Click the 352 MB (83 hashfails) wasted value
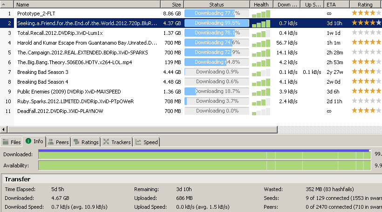382x212 pixels. coord(330,189)
